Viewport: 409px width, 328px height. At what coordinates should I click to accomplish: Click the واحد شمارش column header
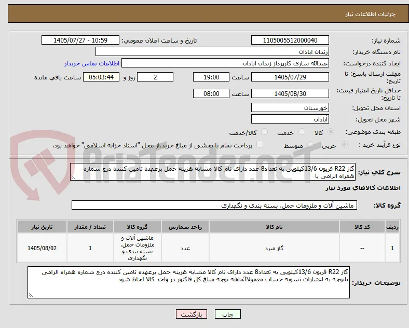point(185,227)
